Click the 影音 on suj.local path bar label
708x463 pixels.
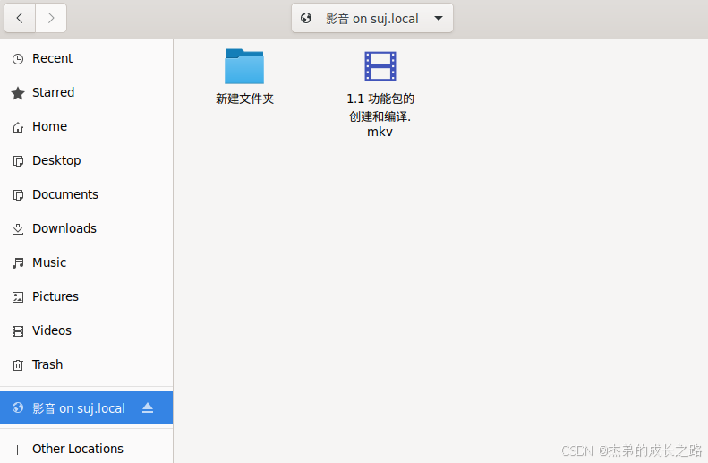coord(372,19)
